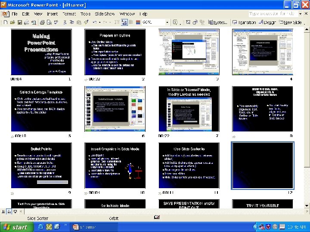Expand hidden tray icons arrow
Image resolution: width=310 pixels, height=232 pixels.
255,227
